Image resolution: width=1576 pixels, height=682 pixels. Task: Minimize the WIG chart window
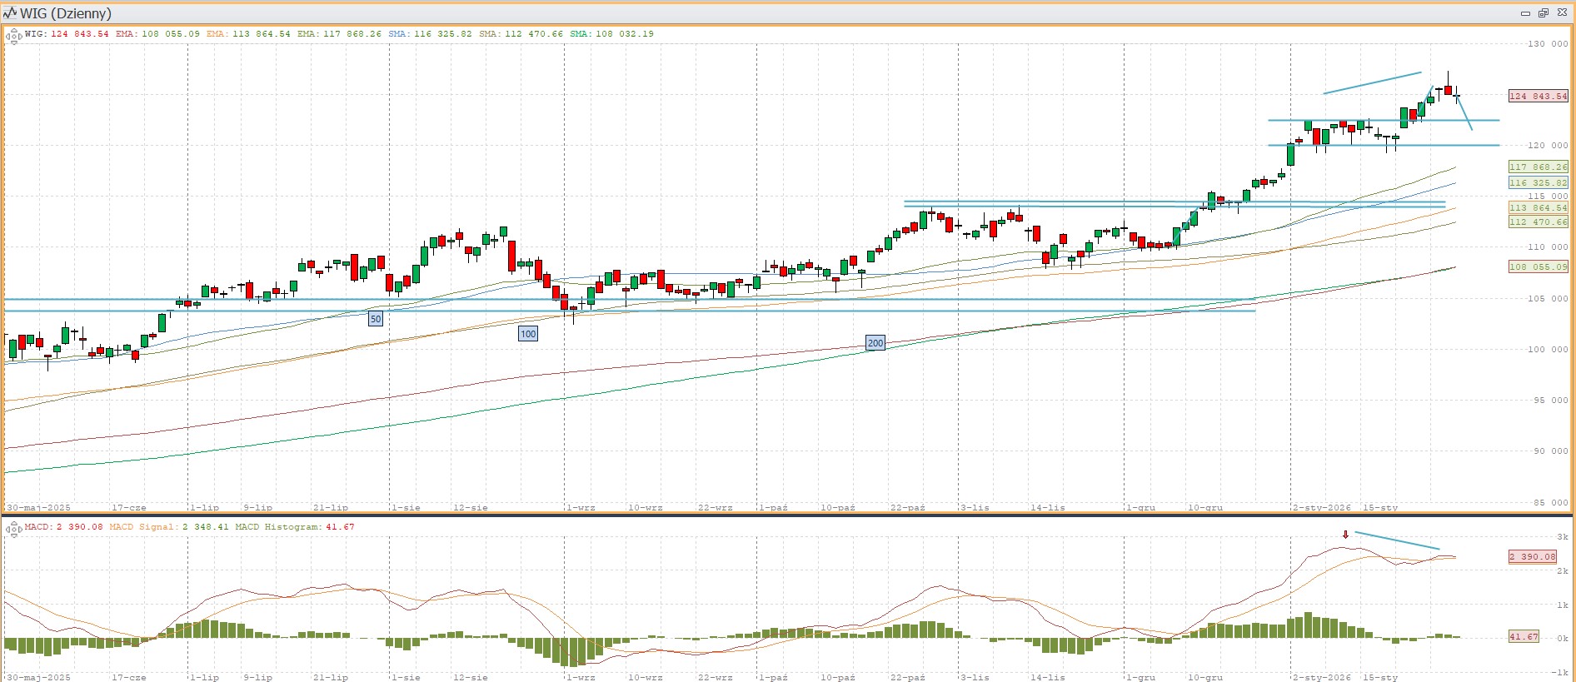[x=1525, y=13]
